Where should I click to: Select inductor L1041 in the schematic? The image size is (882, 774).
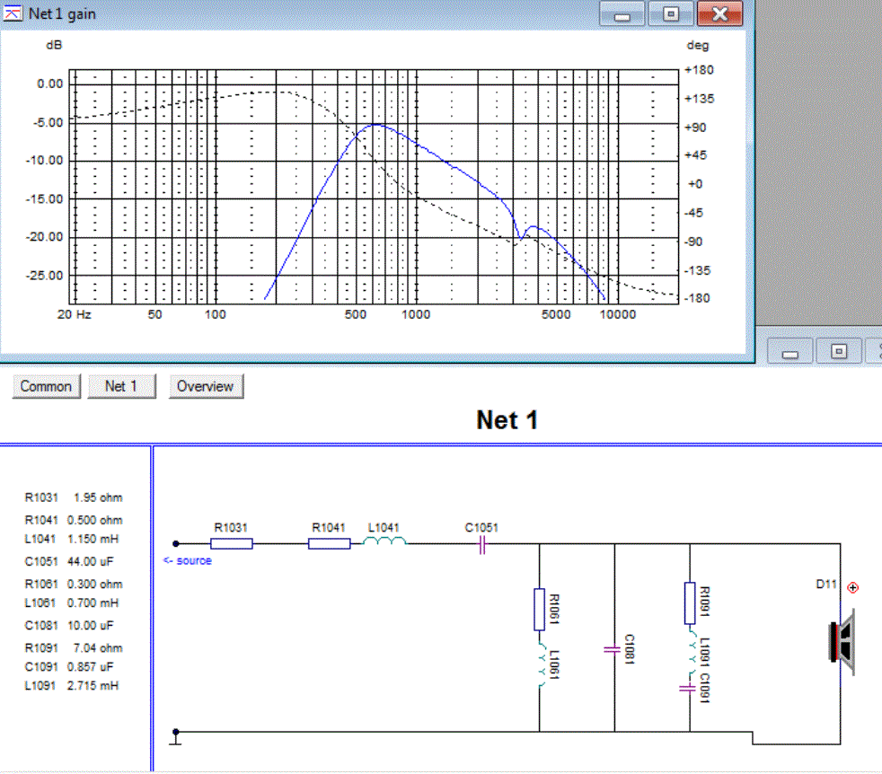[384, 541]
